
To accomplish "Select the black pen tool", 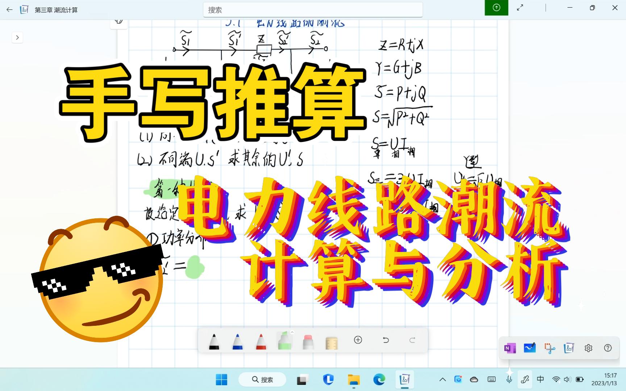I will tap(214, 340).
